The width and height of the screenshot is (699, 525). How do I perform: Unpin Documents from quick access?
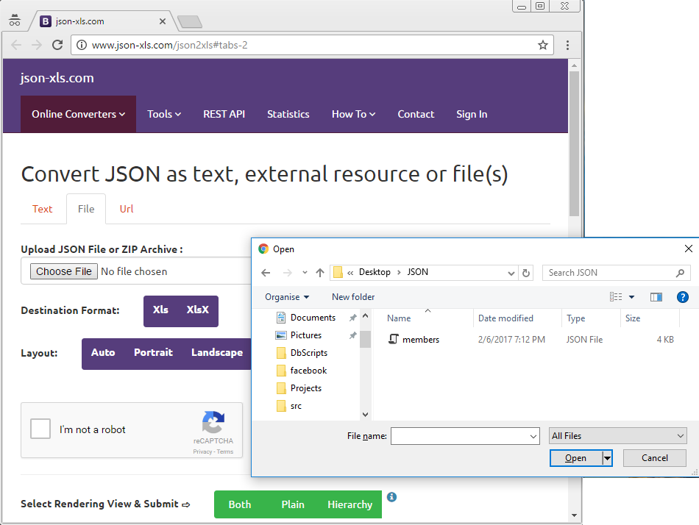click(x=352, y=318)
